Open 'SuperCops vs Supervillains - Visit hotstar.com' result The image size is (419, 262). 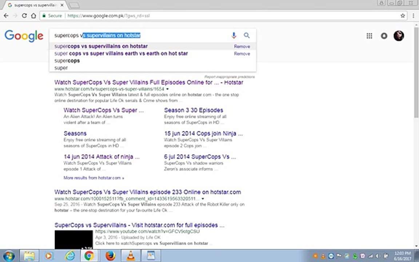click(139, 225)
